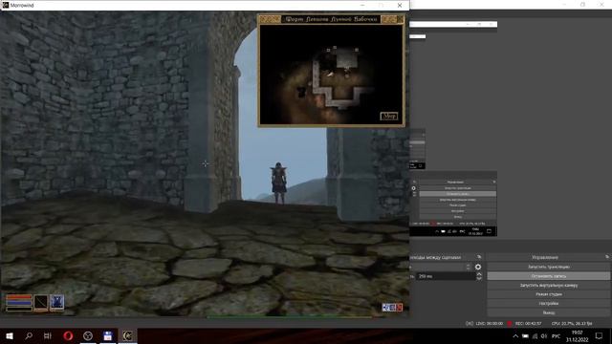Open the Windows Start menu
This screenshot has width=612, height=344.
[10, 335]
